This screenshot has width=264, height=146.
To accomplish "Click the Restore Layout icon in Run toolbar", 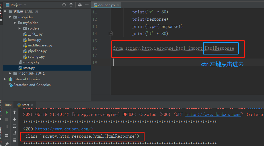I will coord(7,135).
